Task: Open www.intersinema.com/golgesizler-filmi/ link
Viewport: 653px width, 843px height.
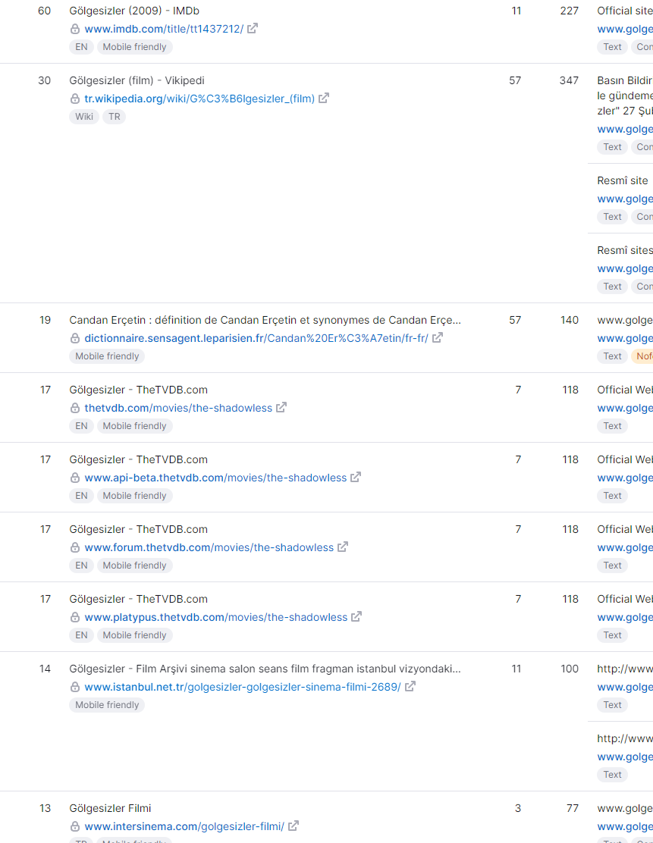Action: pos(184,826)
